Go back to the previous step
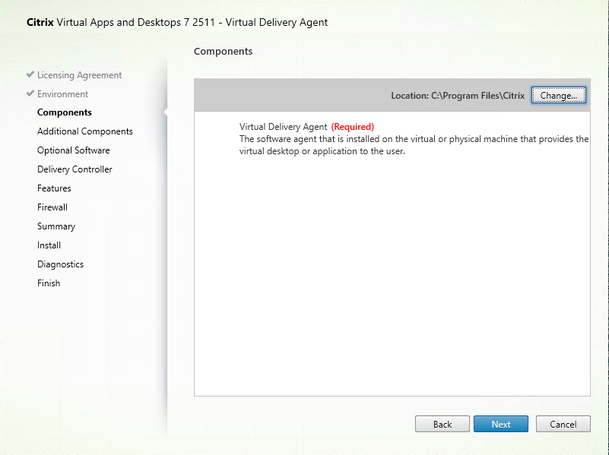Image resolution: width=609 pixels, height=455 pixels. point(442,424)
